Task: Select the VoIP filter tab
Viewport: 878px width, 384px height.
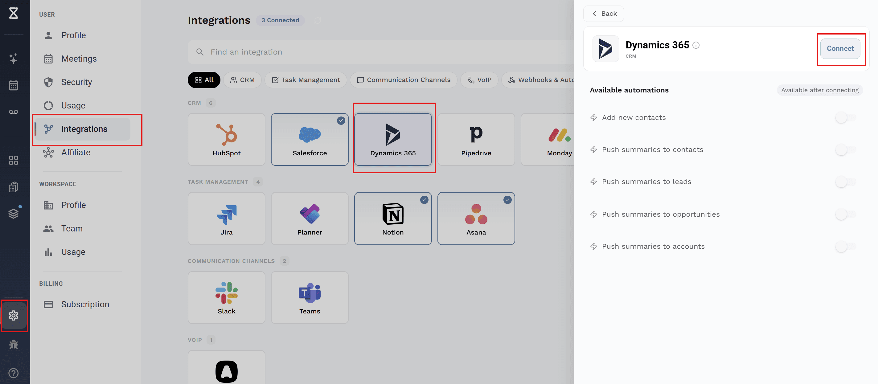Action: tap(479, 80)
